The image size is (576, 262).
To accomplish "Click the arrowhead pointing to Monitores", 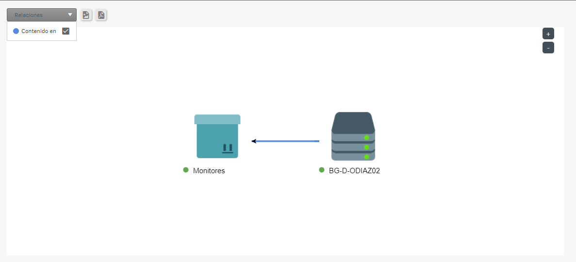I will tap(254, 141).
